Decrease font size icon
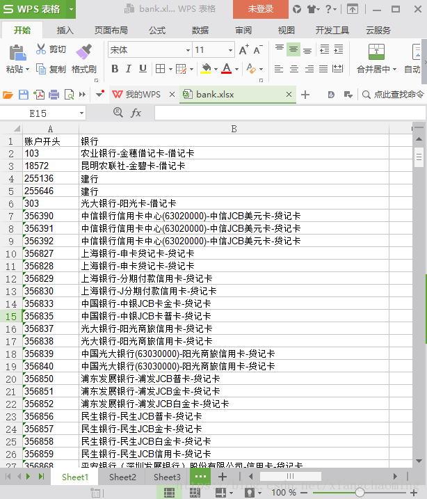 coord(258,50)
